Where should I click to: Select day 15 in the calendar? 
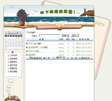[19, 42]
